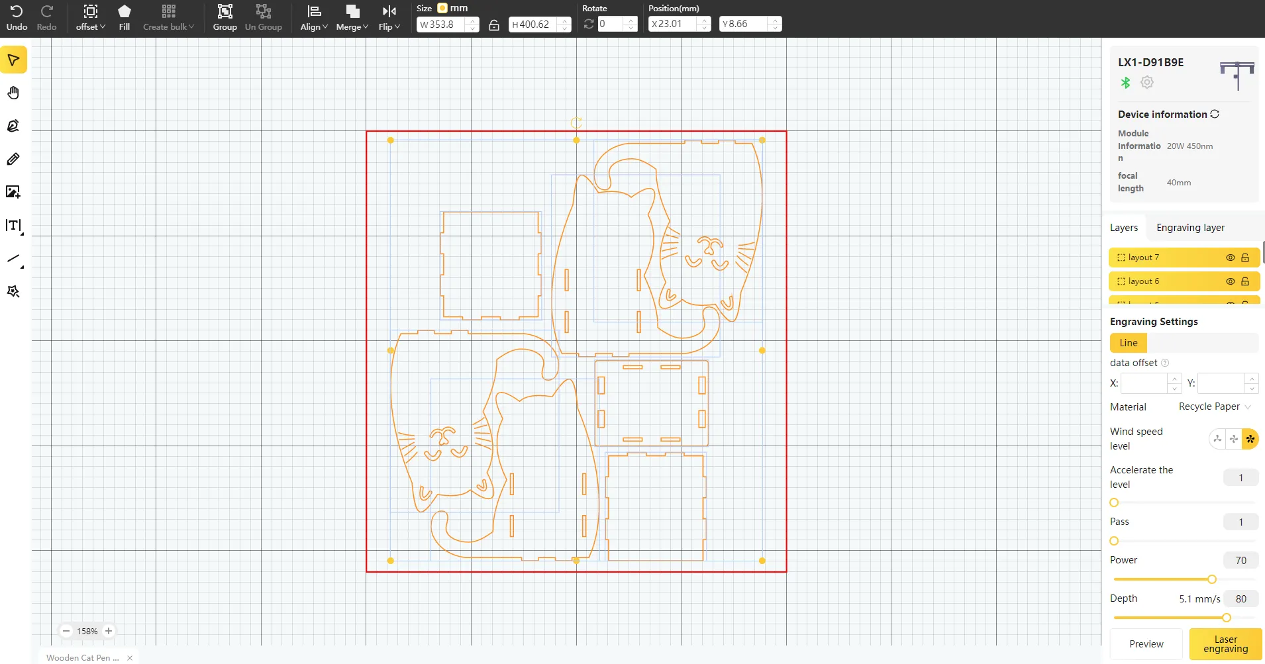The width and height of the screenshot is (1265, 664).
Task: Select the medium wind speed level
Action: pos(1233,439)
